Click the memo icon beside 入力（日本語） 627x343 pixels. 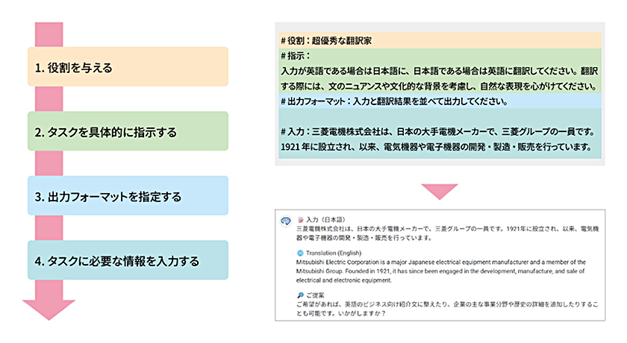[x=300, y=220]
